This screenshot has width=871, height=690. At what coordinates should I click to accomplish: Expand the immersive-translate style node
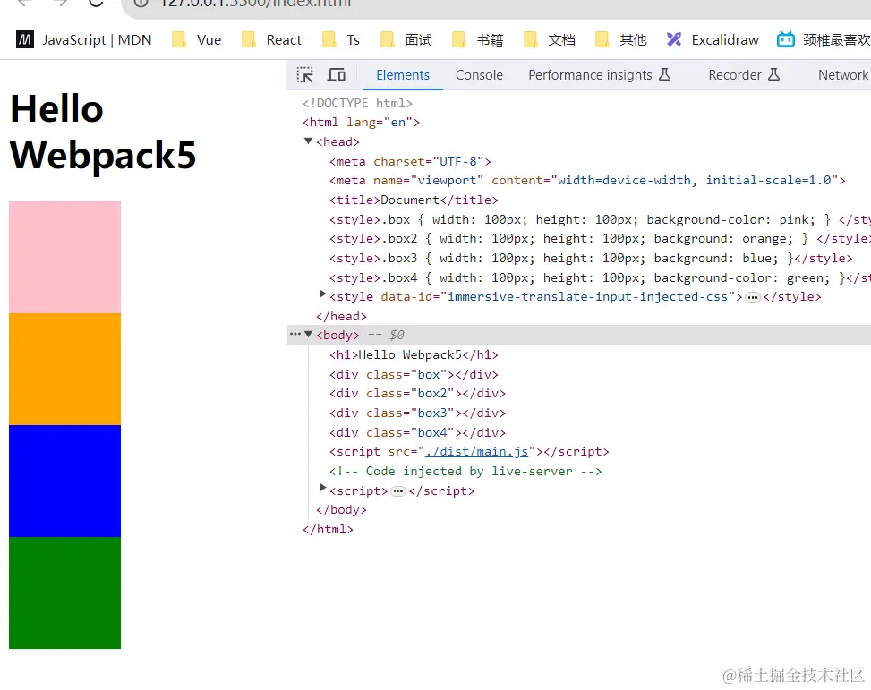click(x=322, y=294)
